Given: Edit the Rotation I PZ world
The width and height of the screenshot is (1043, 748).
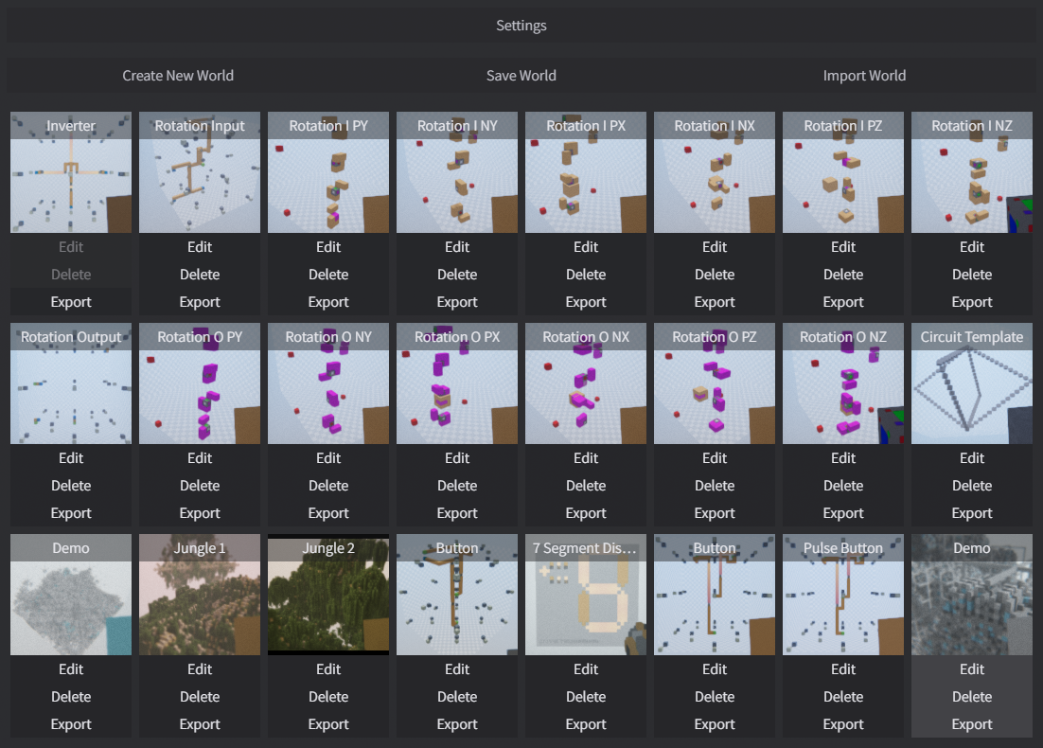Looking at the screenshot, I should click(842, 247).
